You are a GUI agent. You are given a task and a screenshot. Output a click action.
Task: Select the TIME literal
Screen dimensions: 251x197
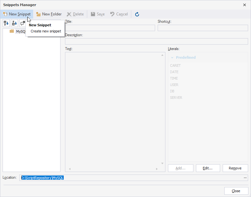coord(174,78)
